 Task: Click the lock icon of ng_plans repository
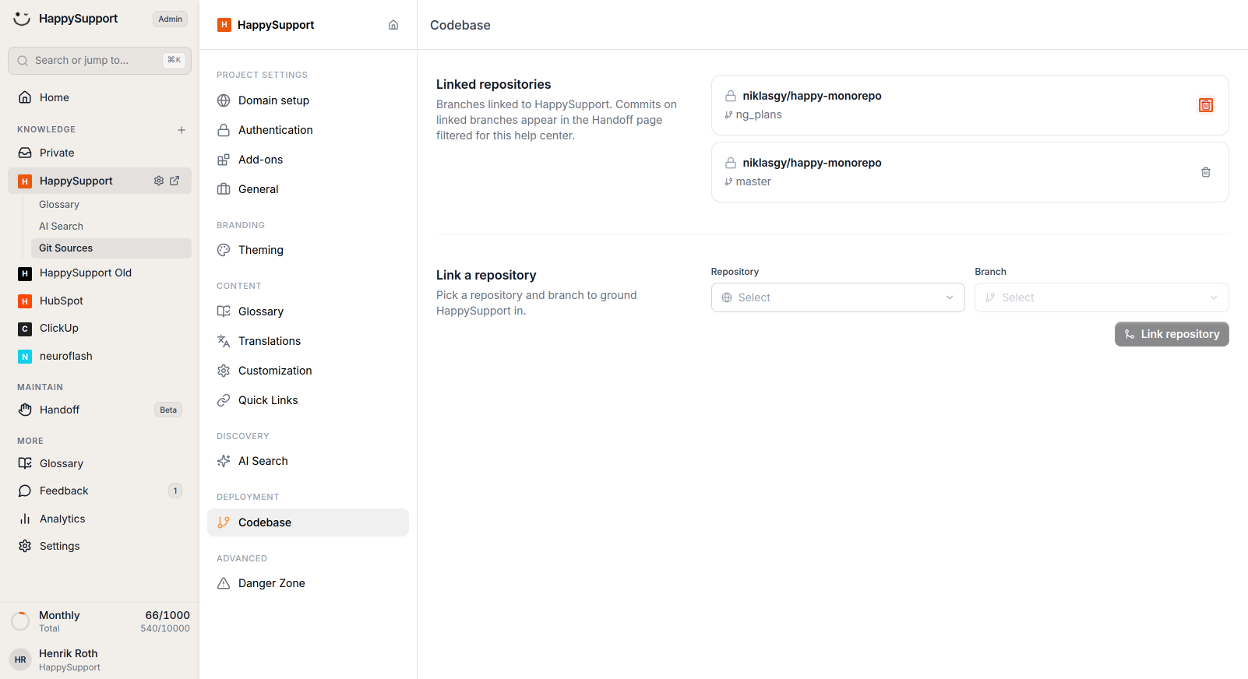tap(731, 96)
